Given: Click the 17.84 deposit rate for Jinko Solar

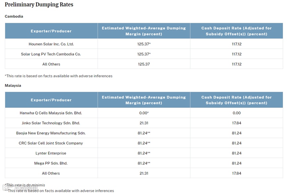Looking at the screenshot, I should point(237,123).
